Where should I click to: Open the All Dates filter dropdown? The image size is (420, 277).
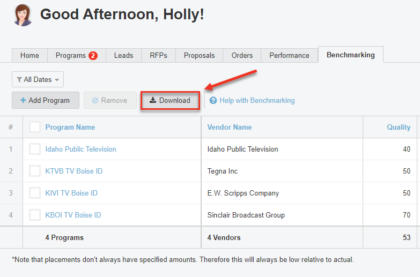coord(38,80)
